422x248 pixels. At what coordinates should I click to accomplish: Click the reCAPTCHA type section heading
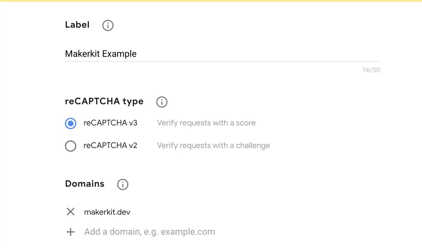pos(104,101)
